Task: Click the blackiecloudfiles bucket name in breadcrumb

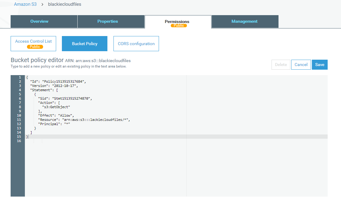Action: pyautogui.click(x=65, y=4)
